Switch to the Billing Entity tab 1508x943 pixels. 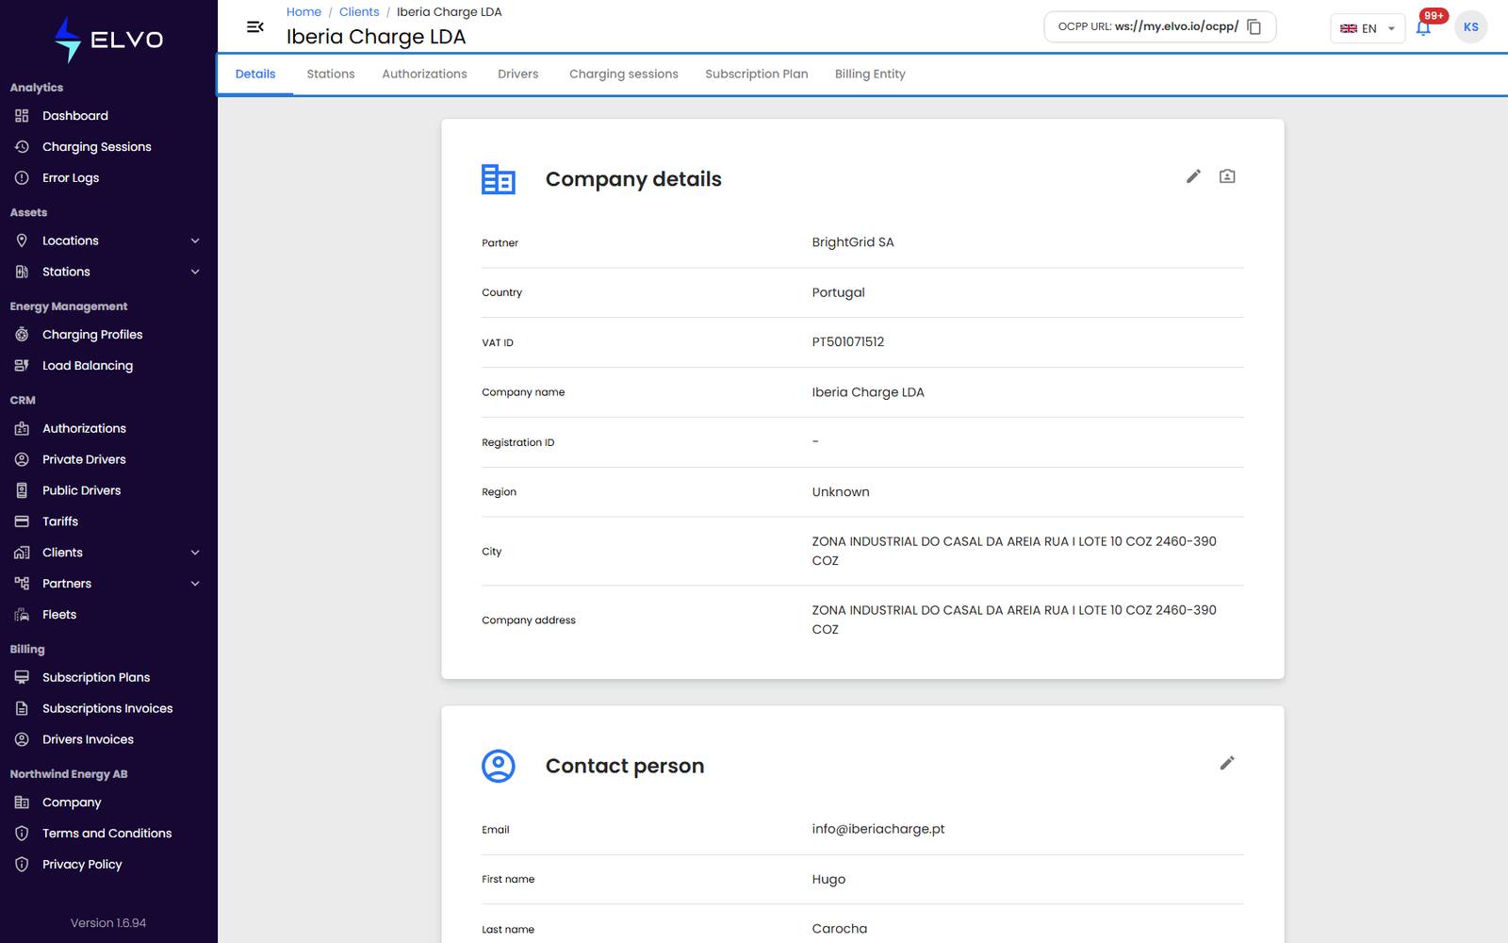870,74
